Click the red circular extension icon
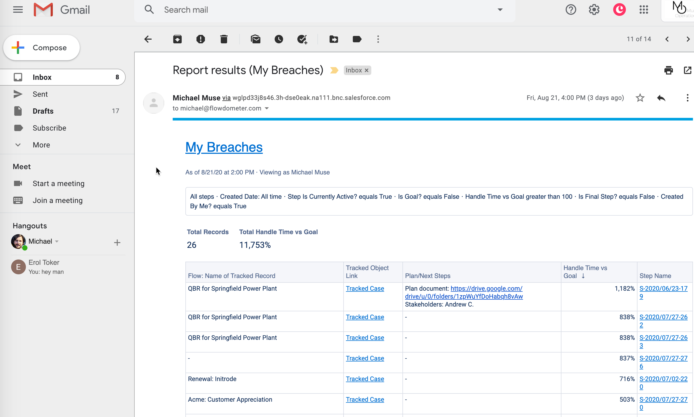 tap(619, 10)
